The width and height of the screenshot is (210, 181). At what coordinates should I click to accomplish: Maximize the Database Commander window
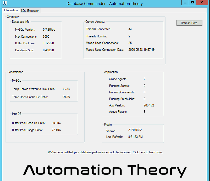point(192,2)
